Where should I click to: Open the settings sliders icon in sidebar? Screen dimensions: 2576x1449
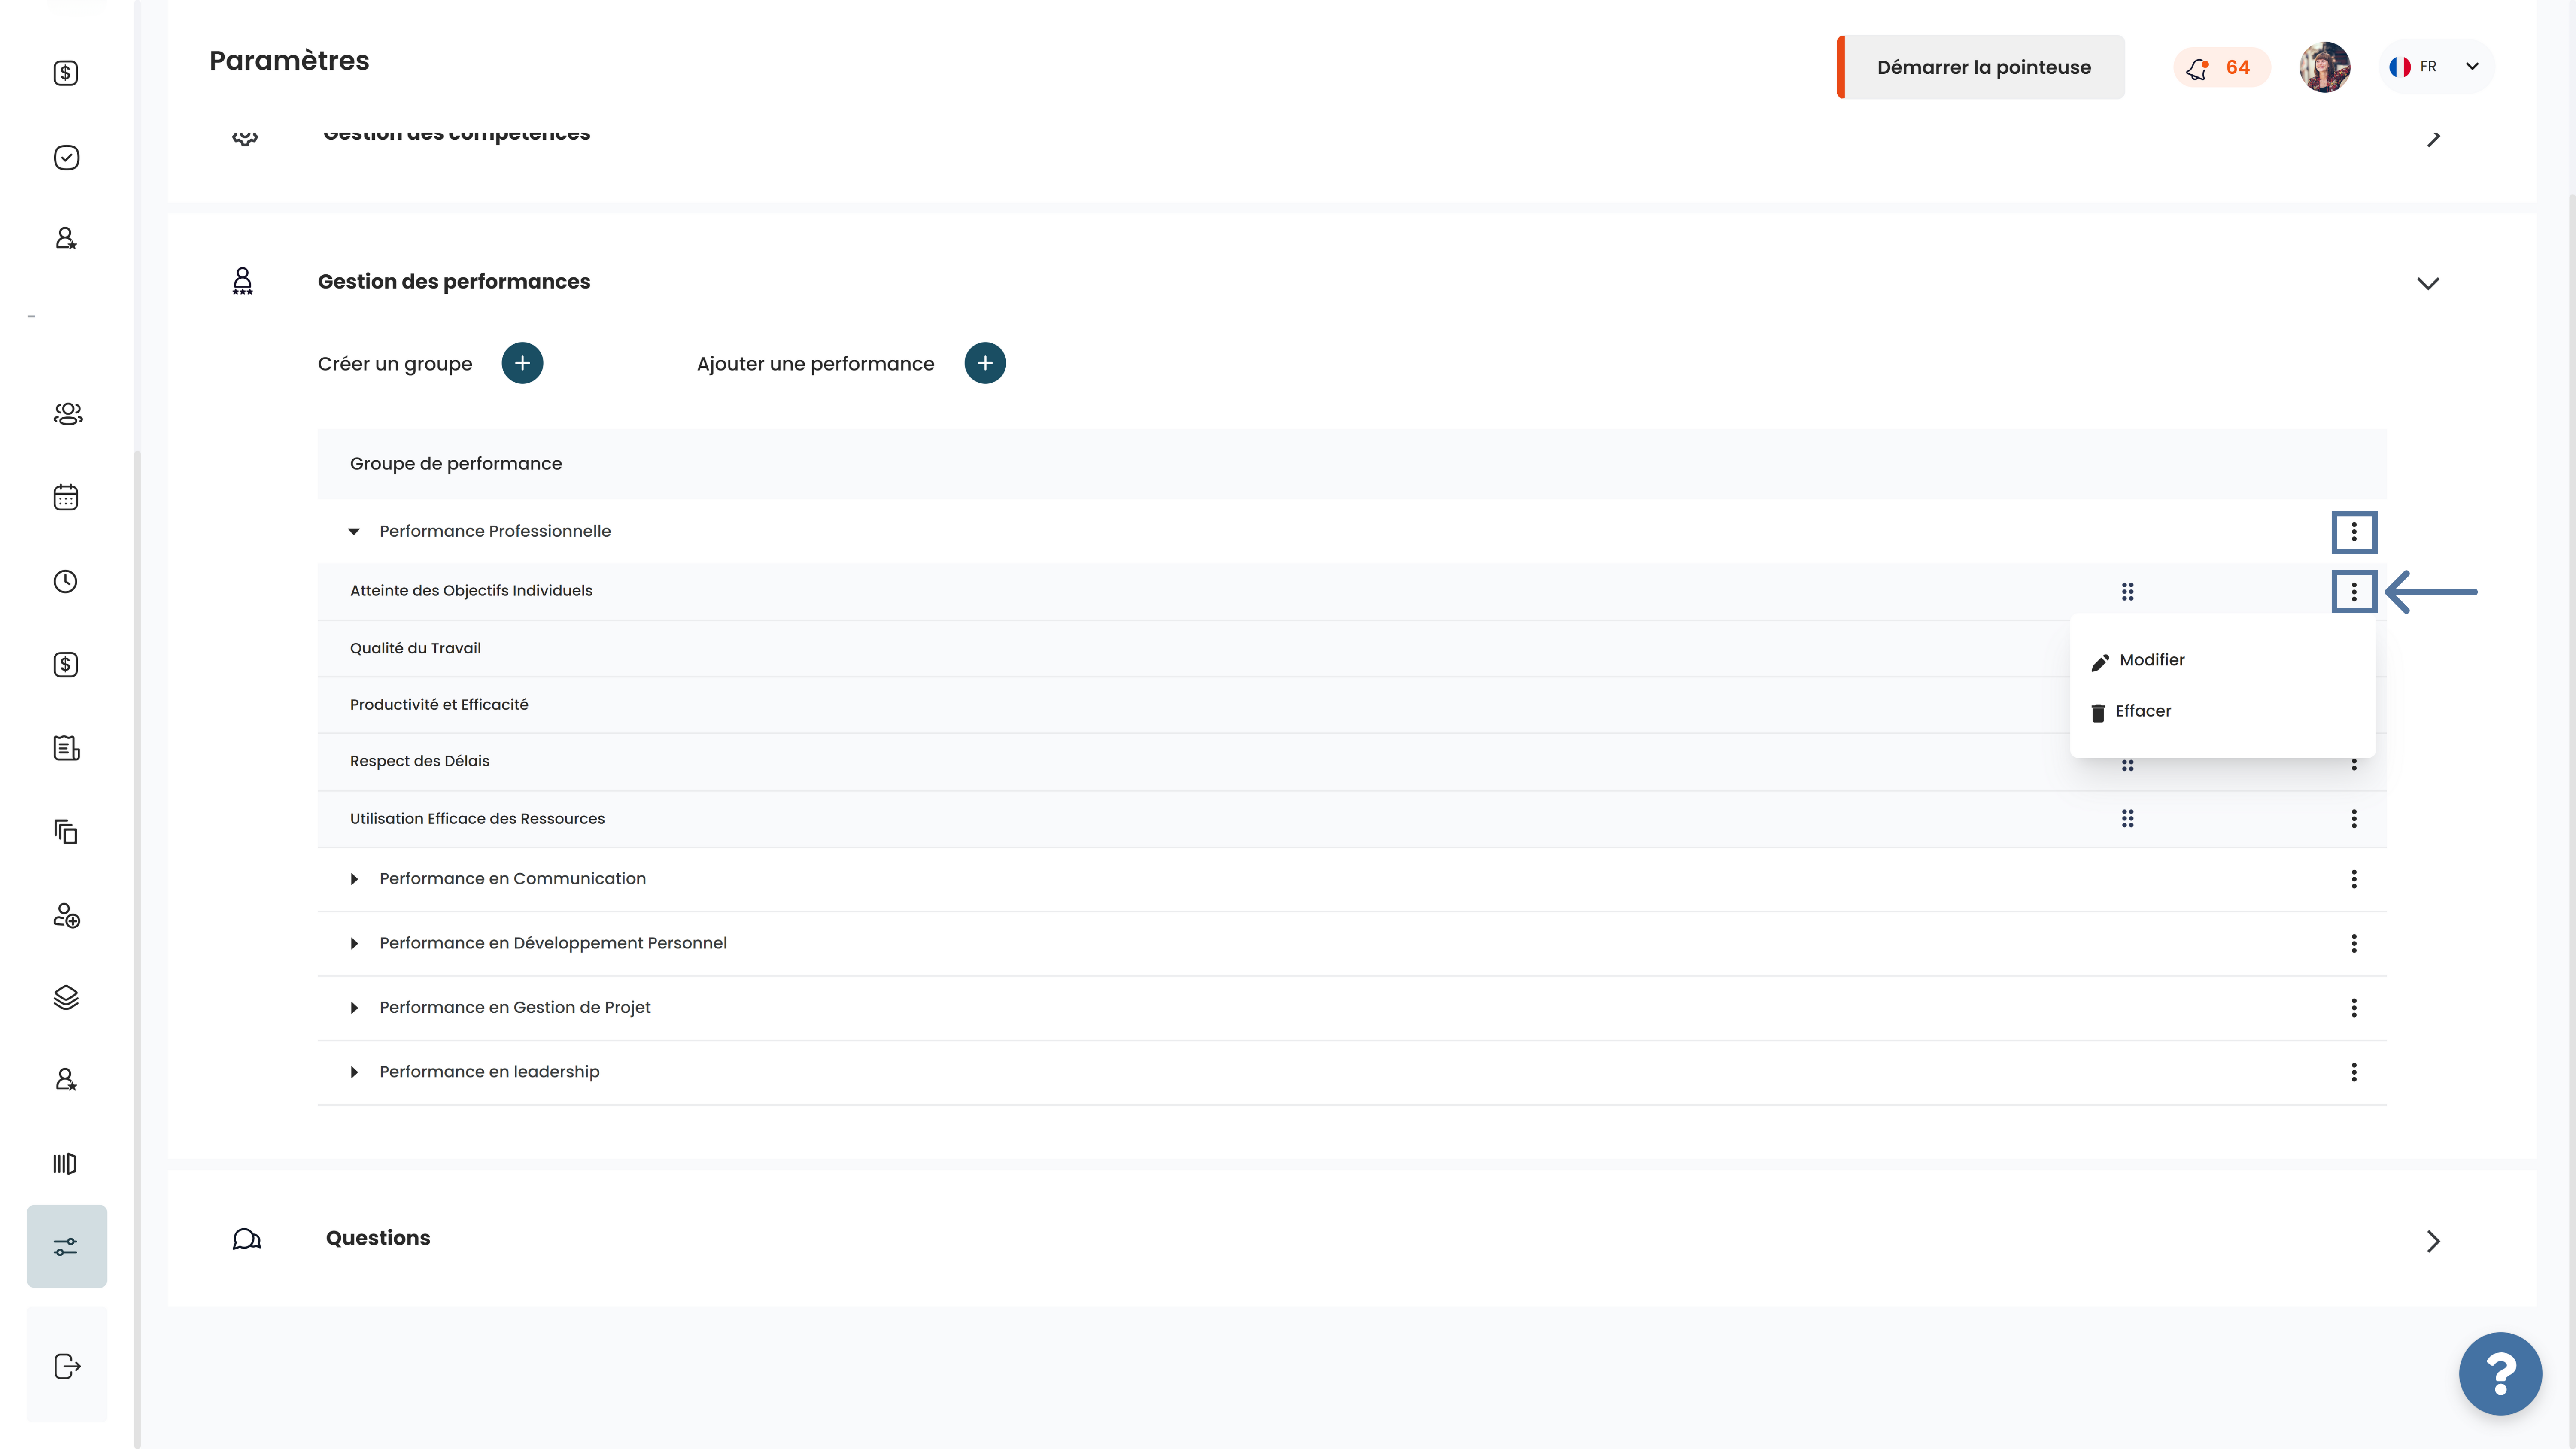pos(66,1246)
